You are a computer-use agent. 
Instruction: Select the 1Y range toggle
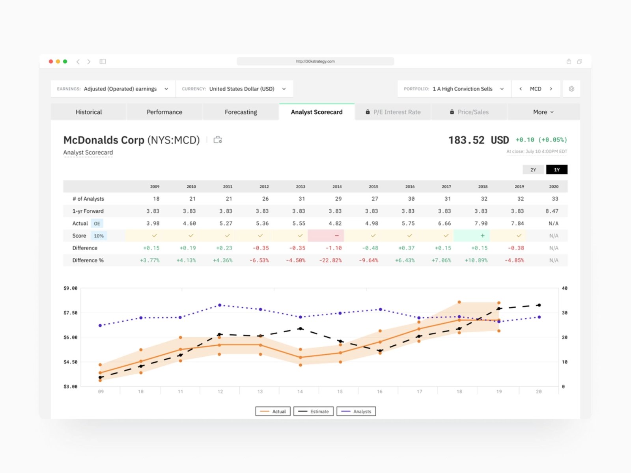[557, 170]
